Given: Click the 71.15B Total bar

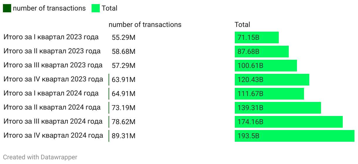Looking at the screenshot, I should pyautogui.click(x=256, y=37).
